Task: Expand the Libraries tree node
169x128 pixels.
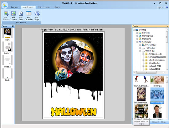Action: 137,33
